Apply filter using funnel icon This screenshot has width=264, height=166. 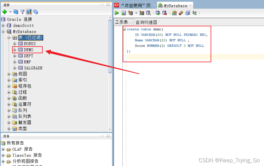(22, 12)
